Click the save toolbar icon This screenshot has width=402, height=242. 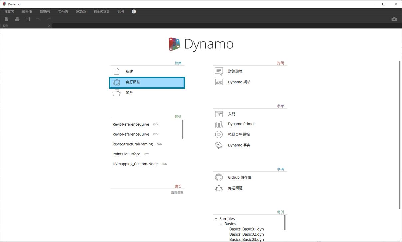pos(28,19)
